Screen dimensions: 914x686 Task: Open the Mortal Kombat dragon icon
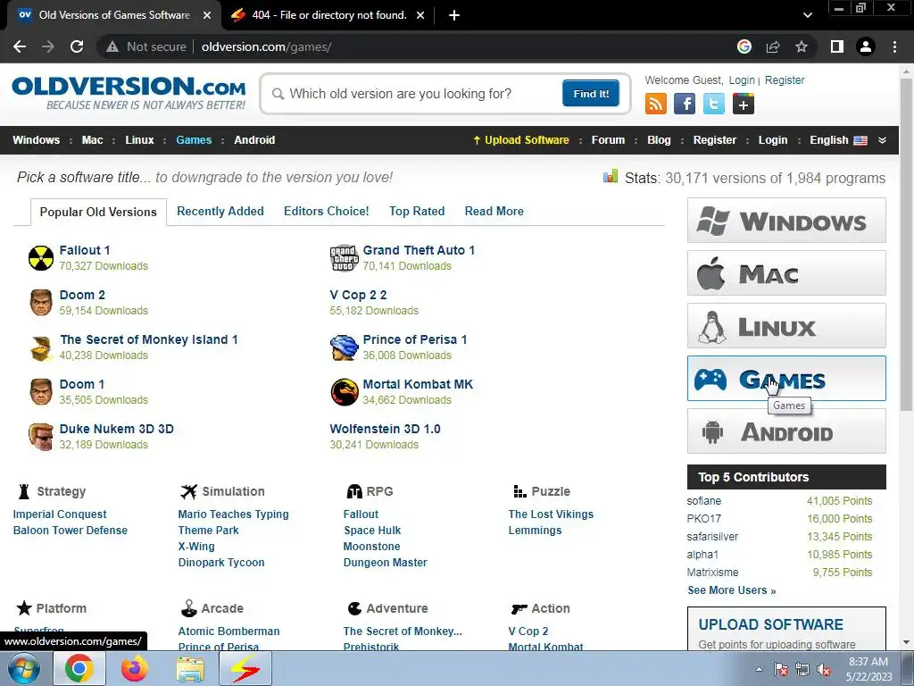(x=344, y=391)
